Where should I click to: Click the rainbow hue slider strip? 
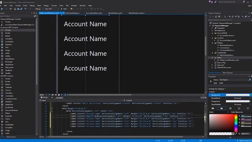click(236, 123)
